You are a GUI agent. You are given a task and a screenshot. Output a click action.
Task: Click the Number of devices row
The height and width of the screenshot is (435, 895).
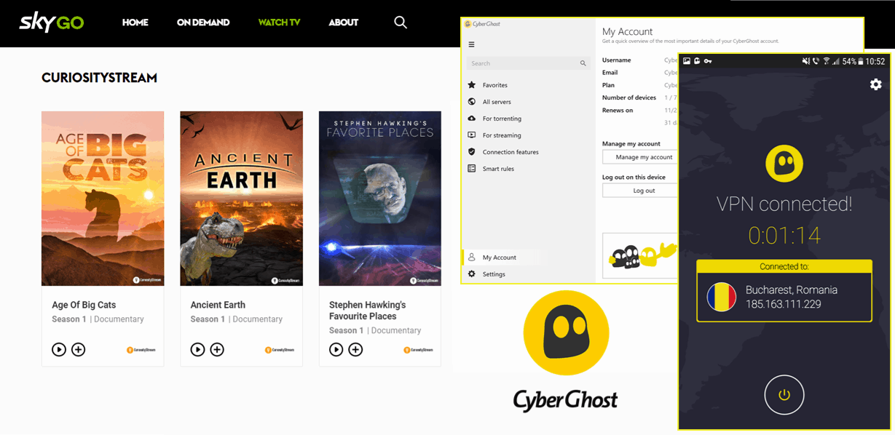click(639, 97)
